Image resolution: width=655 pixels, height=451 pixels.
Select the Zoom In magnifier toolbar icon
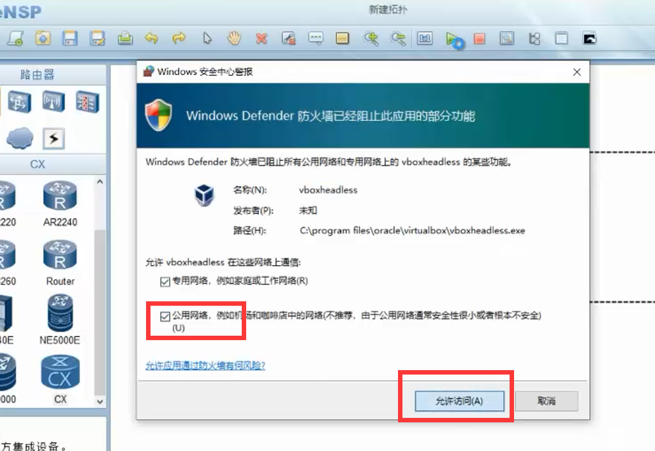pos(370,39)
